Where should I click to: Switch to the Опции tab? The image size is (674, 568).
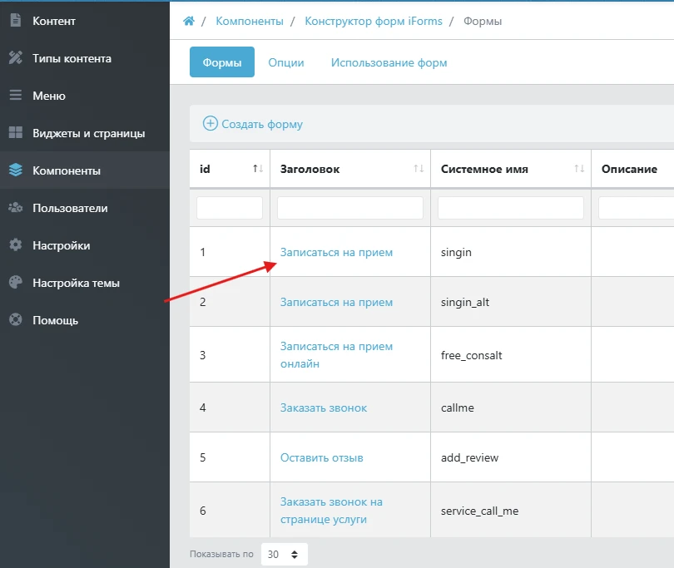tap(285, 62)
